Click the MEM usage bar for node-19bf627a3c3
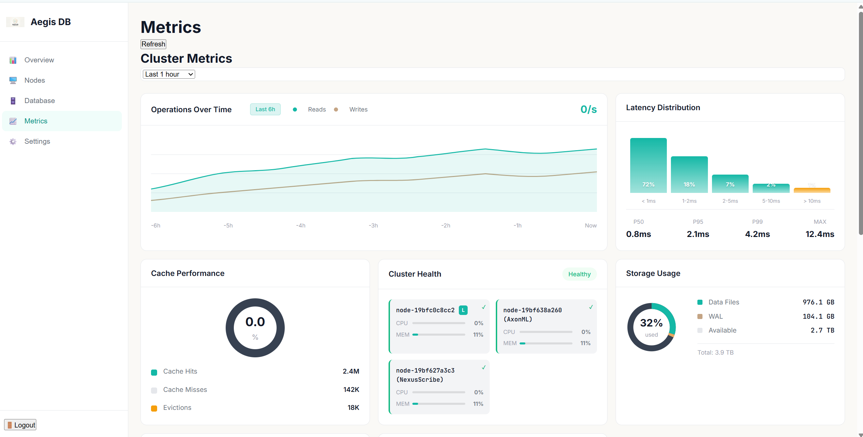Viewport: 863px width, 437px height. [x=438, y=404]
